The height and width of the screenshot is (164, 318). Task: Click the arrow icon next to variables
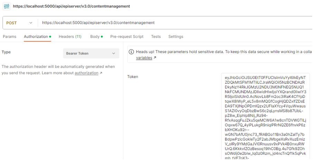pos(155,58)
